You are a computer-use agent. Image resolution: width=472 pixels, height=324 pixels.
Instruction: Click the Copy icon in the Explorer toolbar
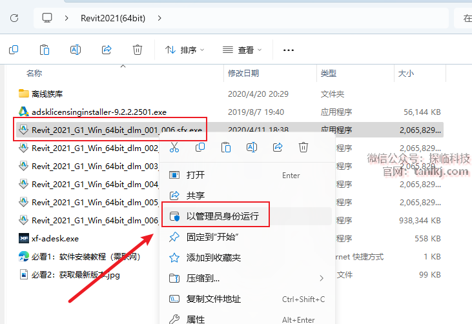click(14, 50)
